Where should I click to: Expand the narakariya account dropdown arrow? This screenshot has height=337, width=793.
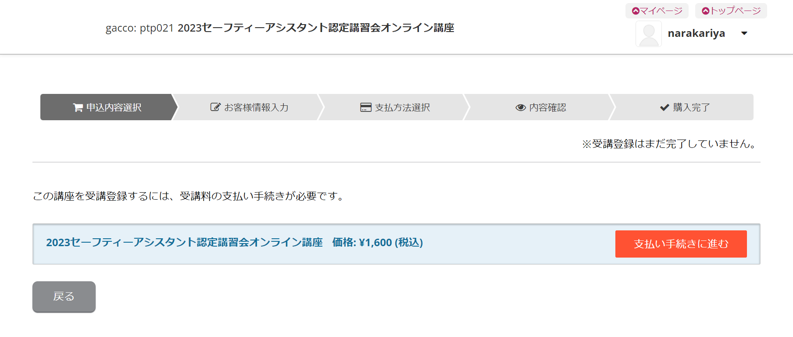click(x=744, y=33)
